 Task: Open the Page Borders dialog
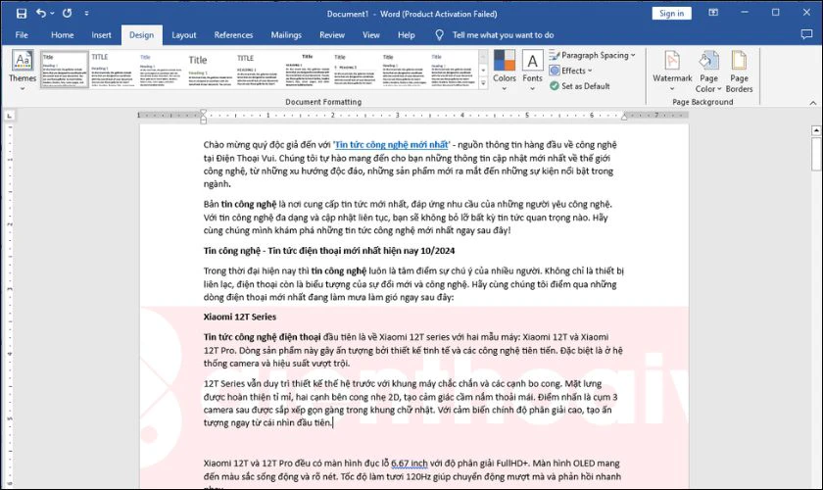[x=739, y=72]
